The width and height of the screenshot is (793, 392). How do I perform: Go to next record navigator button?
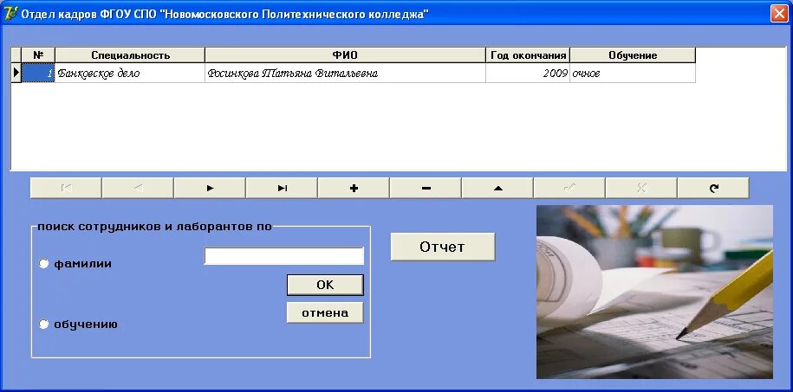tap(210, 188)
